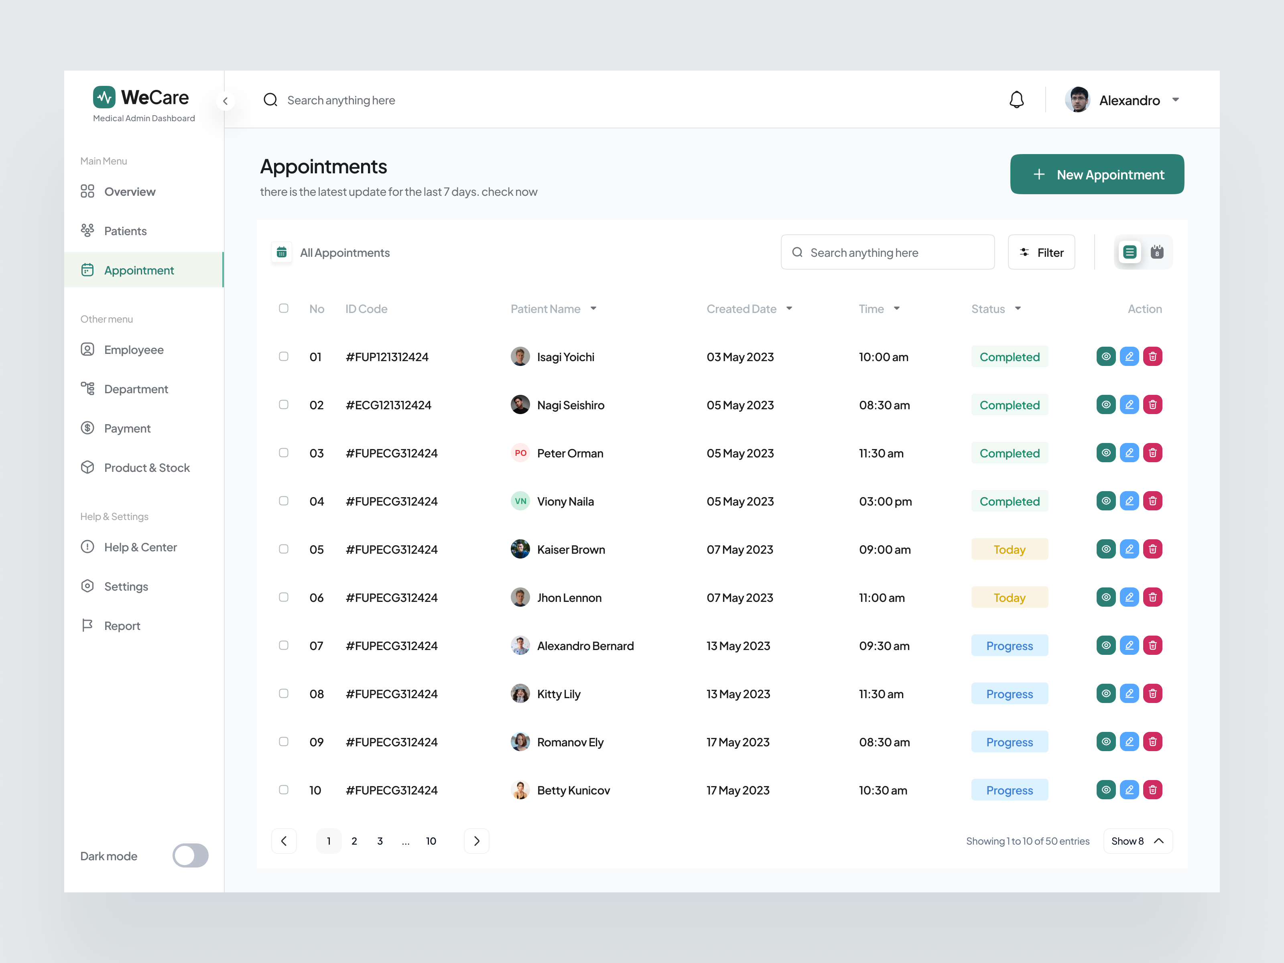Open the Overview menu item
Image resolution: width=1284 pixels, height=963 pixels.
click(x=130, y=191)
